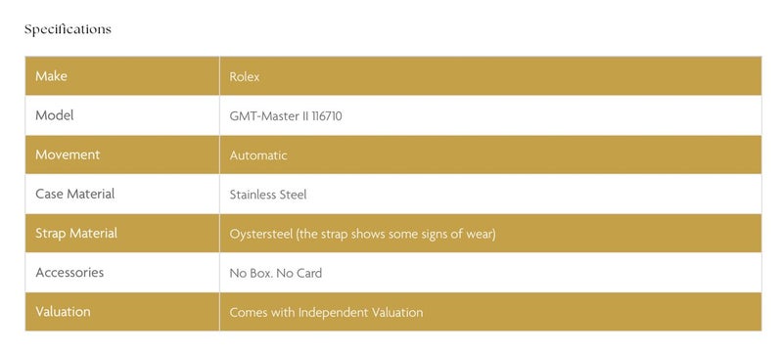Select the Strap Material label

pos(76,234)
